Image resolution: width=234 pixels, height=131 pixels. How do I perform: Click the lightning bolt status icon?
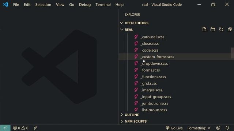click(35, 128)
